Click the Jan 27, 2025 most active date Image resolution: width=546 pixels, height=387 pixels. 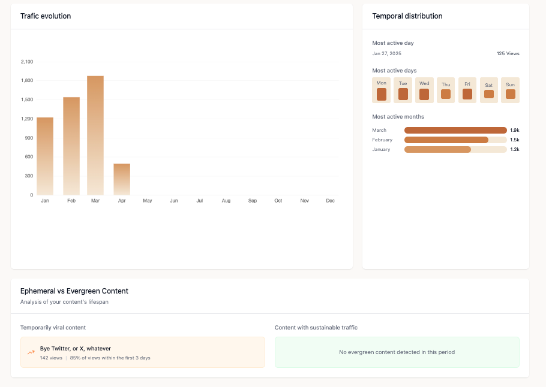point(387,53)
